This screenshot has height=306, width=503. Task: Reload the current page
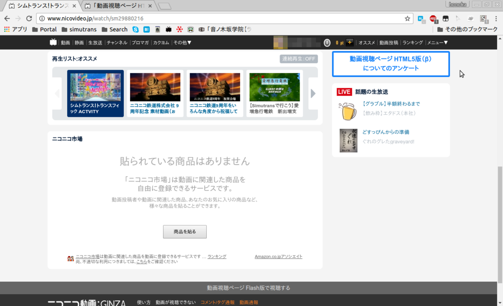(x=29, y=19)
